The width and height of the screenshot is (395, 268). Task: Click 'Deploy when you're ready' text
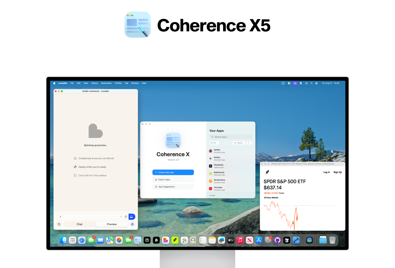92,167
